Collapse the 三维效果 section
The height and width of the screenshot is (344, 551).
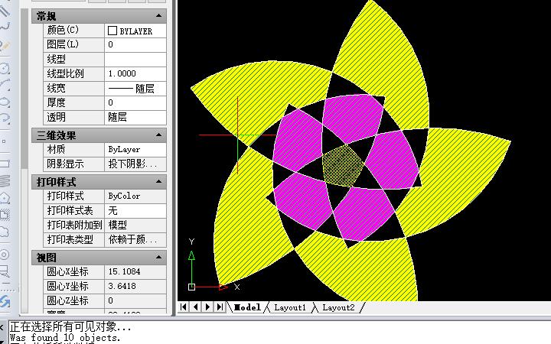(x=159, y=135)
